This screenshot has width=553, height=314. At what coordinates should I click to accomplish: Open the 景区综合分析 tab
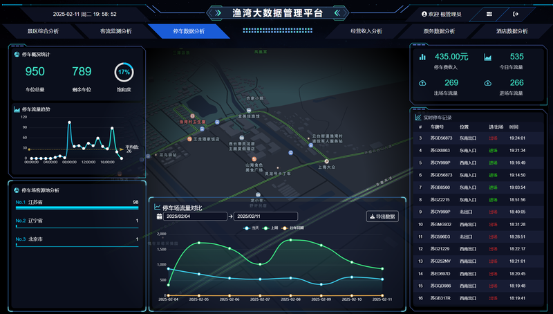pos(43,31)
